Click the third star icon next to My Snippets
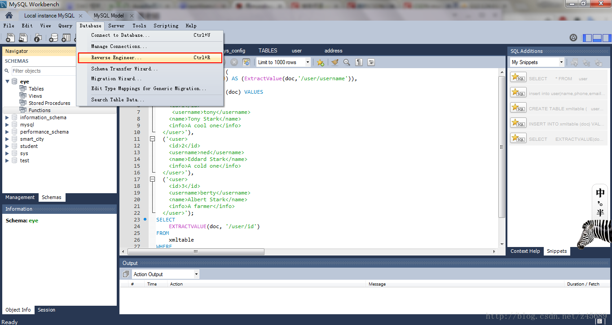The image size is (612, 325). [x=599, y=63]
